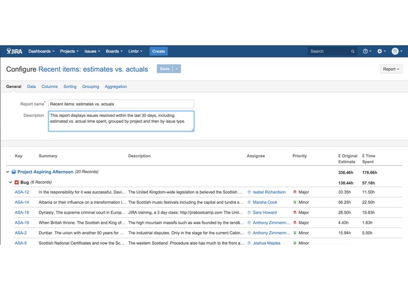Open issue ASA-14
The height and width of the screenshot is (290, 408).
click(22, 203)
